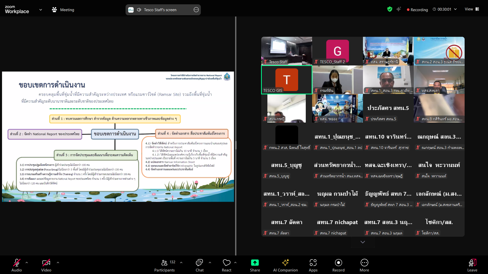Expand the video settings caret
The height and width of the screenshot is (274, 488).
(x=58, y=263)
